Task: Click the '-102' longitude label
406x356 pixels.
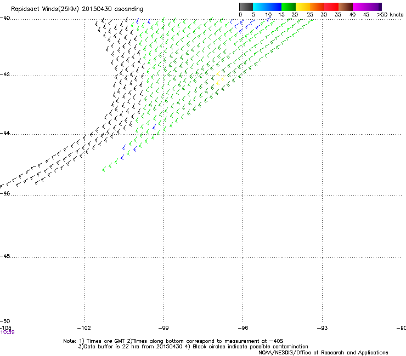Action: (84, 328)
